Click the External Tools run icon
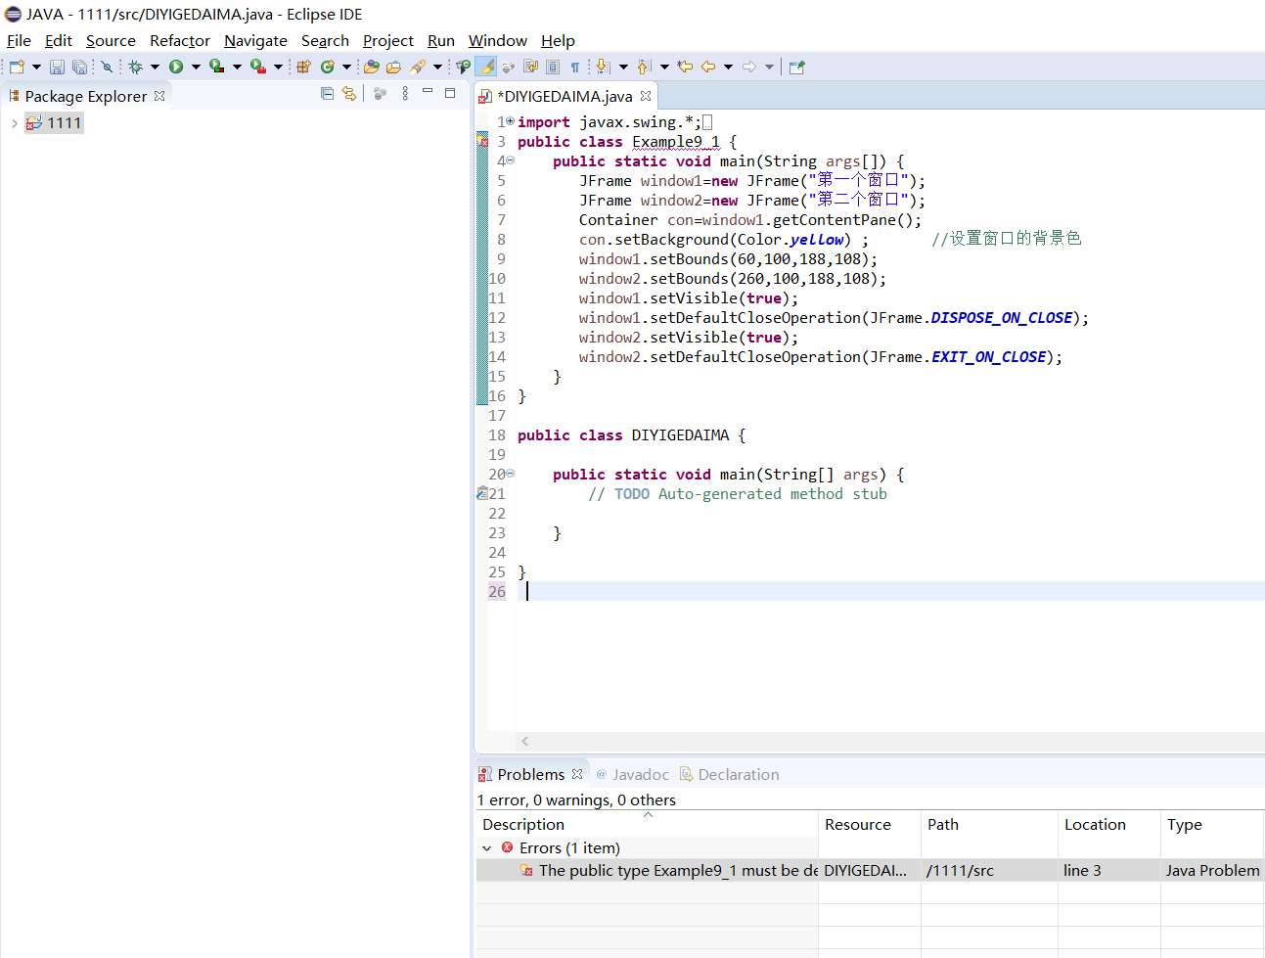The image size is (1265, 958). tap(258, 67)
